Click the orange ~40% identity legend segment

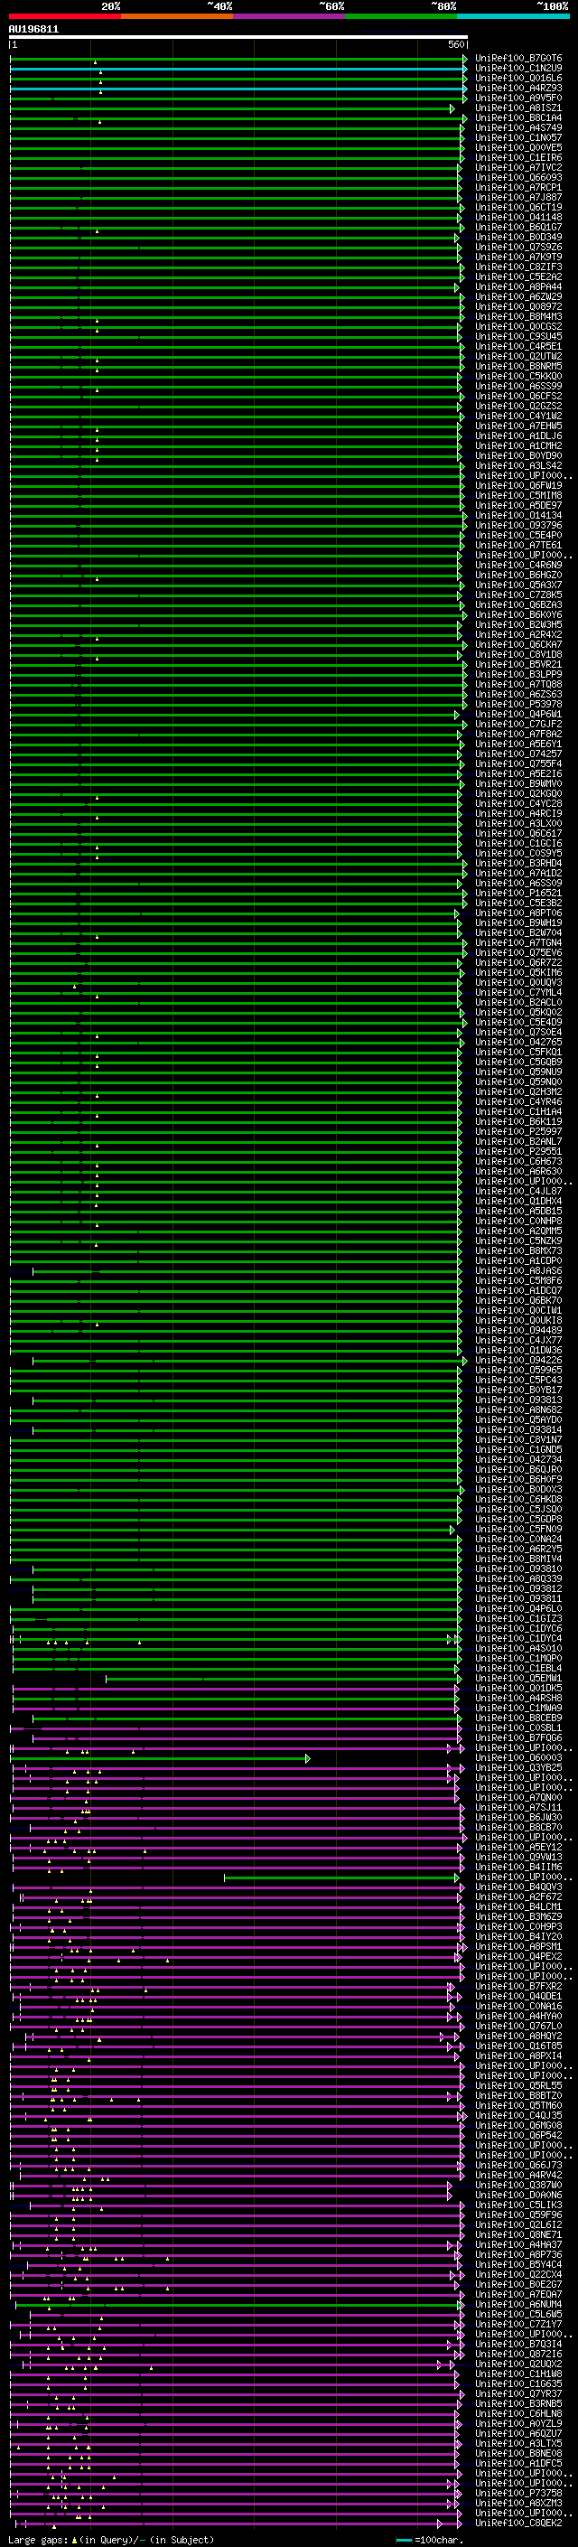[x=178, y=16]
